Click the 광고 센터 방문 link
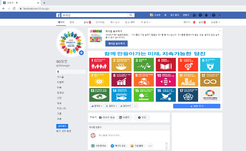This screenshot has width=246, height=151. coord(64,131)
